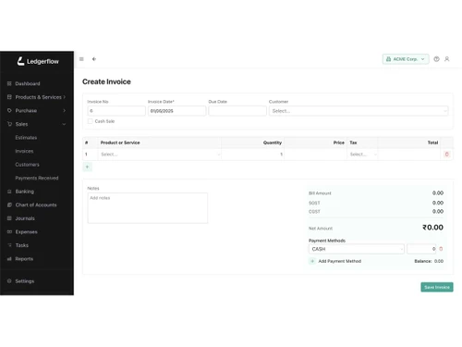
Task: Delete line item row 1 trash icon
Action: pyautogui.click(x=447, y=155)
